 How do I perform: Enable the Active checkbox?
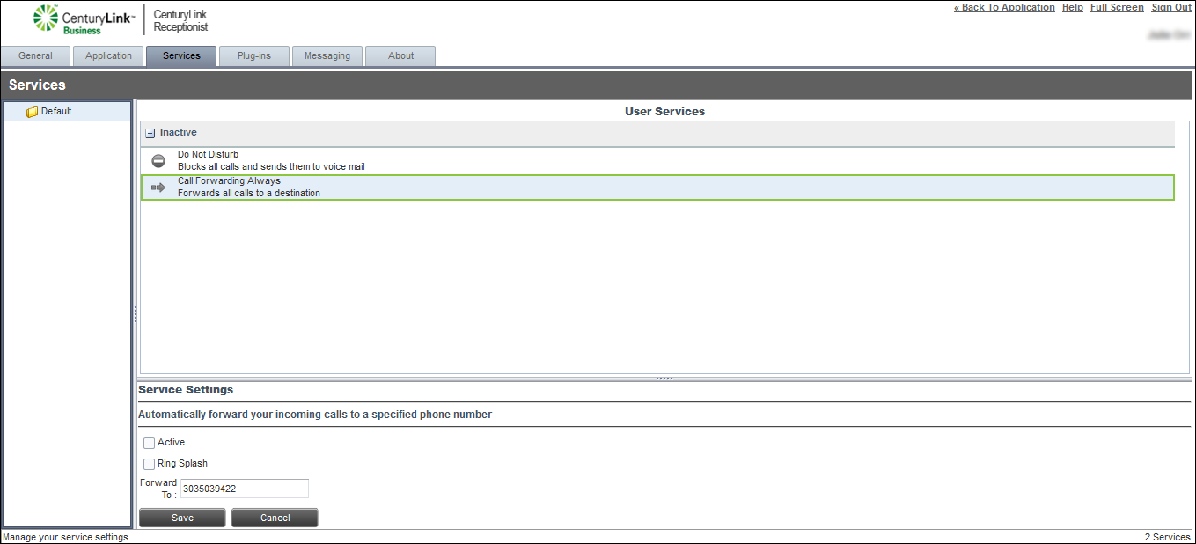(x=149, y=443)
